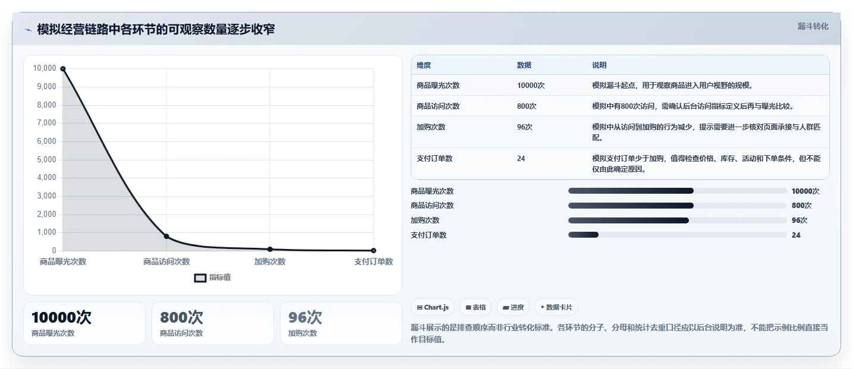The height and width of the screenshot is (369, 853).
Task: Select the 数据卡片 chip
Action: (x=556, y=307)
